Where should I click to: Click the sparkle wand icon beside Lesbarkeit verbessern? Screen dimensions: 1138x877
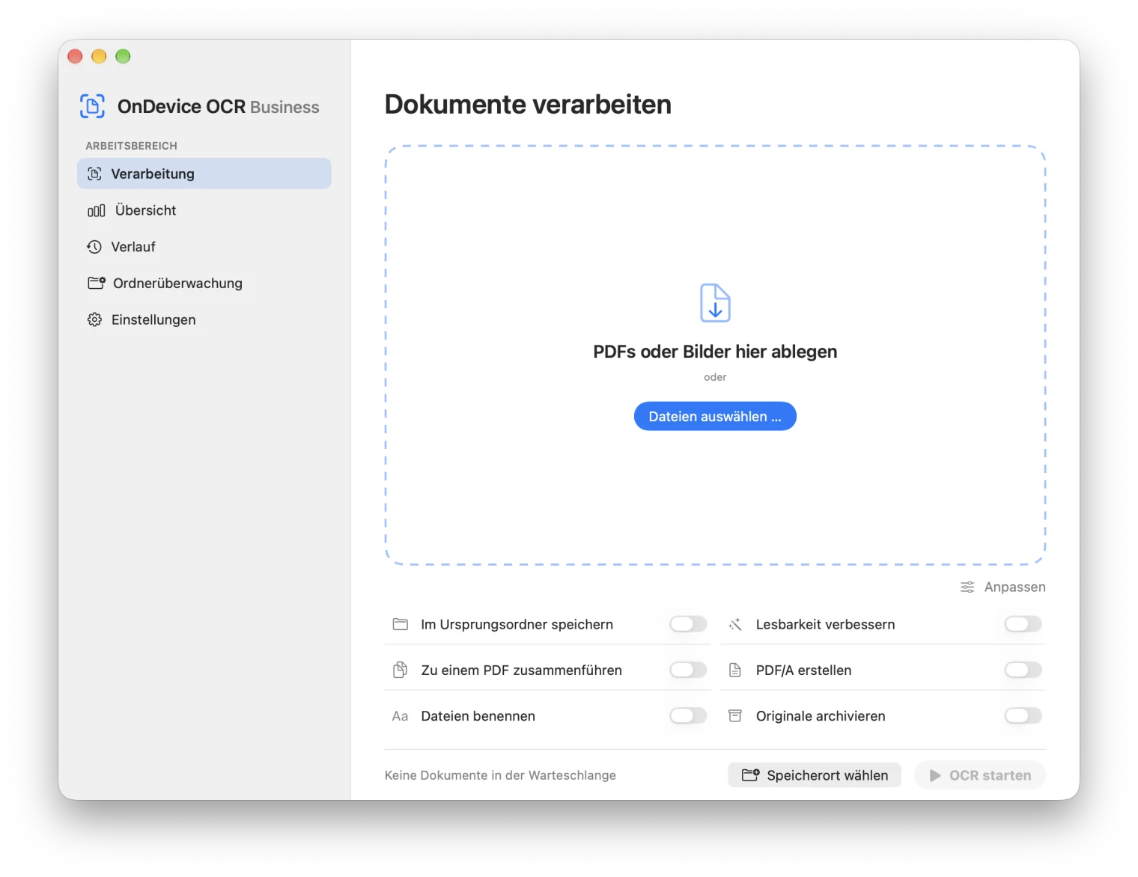pyautogui.click(x=735, y=624)
